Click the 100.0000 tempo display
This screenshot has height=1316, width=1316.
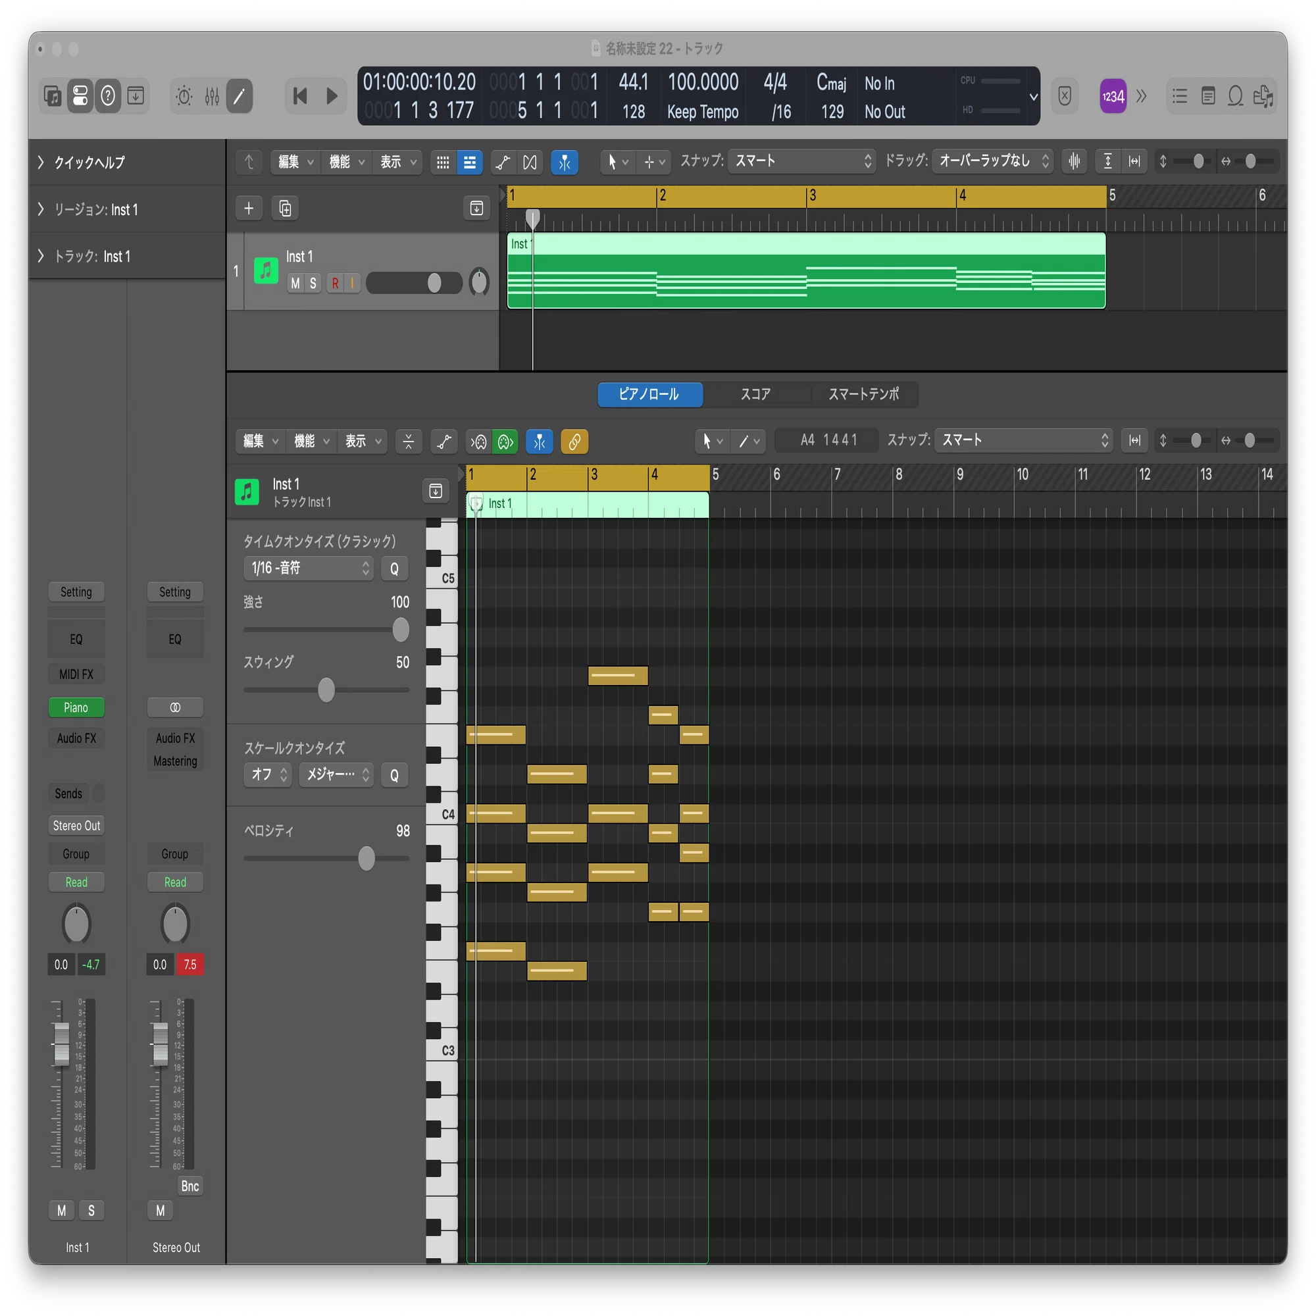pos(703,82)
